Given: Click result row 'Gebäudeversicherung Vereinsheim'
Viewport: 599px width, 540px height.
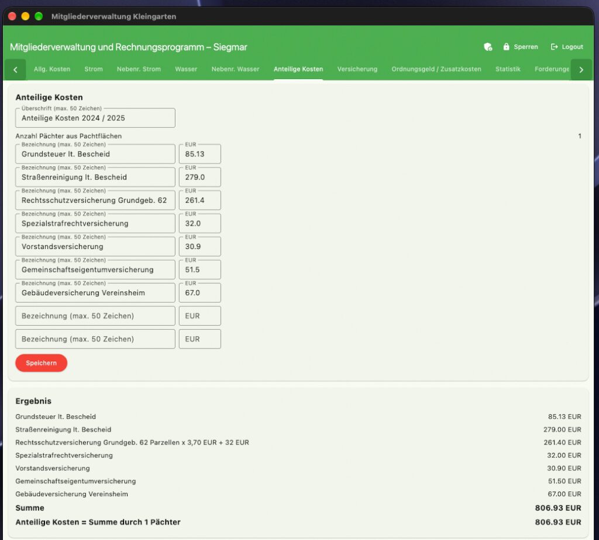Looking at the screenshot, I should click(x=71, y=494).
